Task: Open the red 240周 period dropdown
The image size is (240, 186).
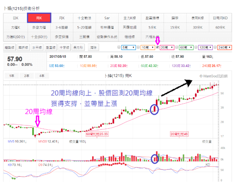Action: (225, 47)
